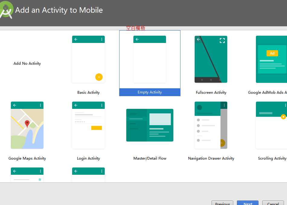Click the star FAB in Scrolling Activity preview
The height and width of the screenshot is (205, 287).
283,117
